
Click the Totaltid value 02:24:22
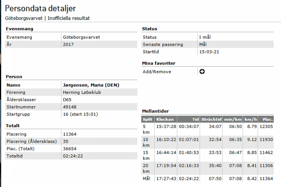click(x=73, y=156)
